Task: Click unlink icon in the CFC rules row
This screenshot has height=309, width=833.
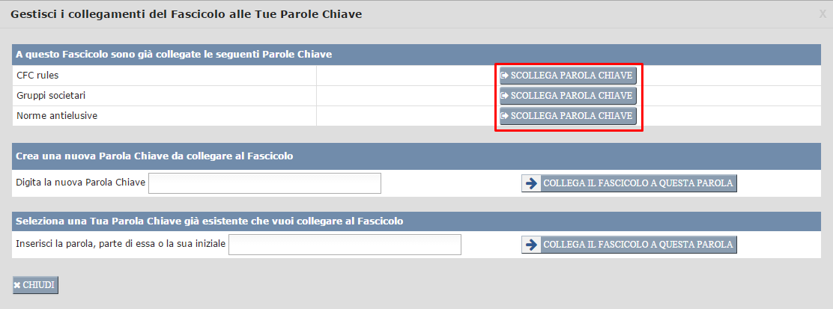Action: point(505,76)
